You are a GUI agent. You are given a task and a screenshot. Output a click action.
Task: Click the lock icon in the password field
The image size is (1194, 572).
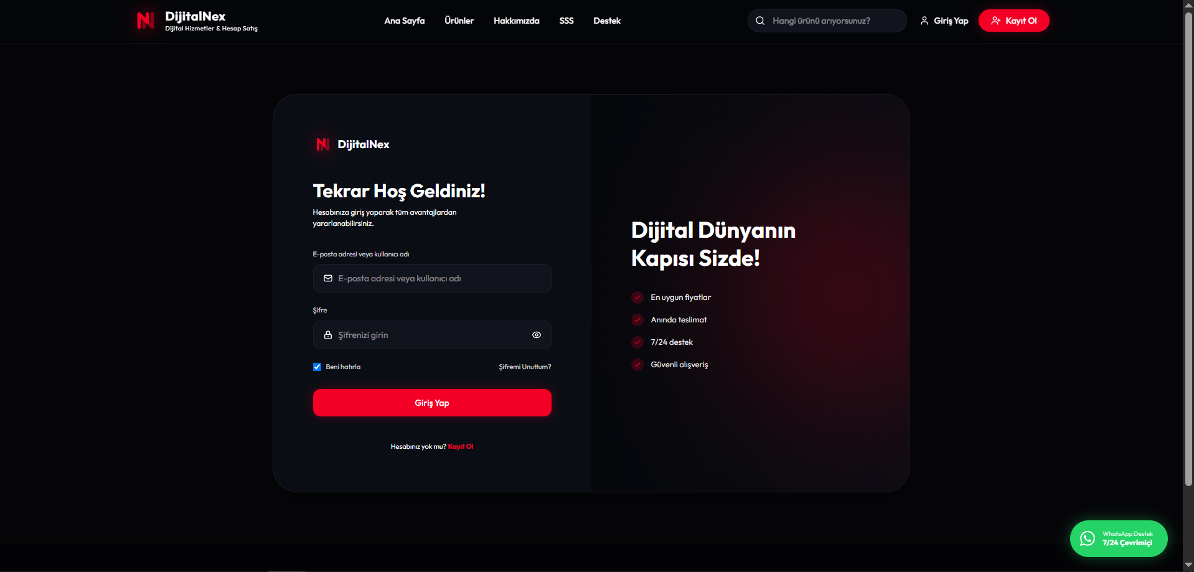328,335
